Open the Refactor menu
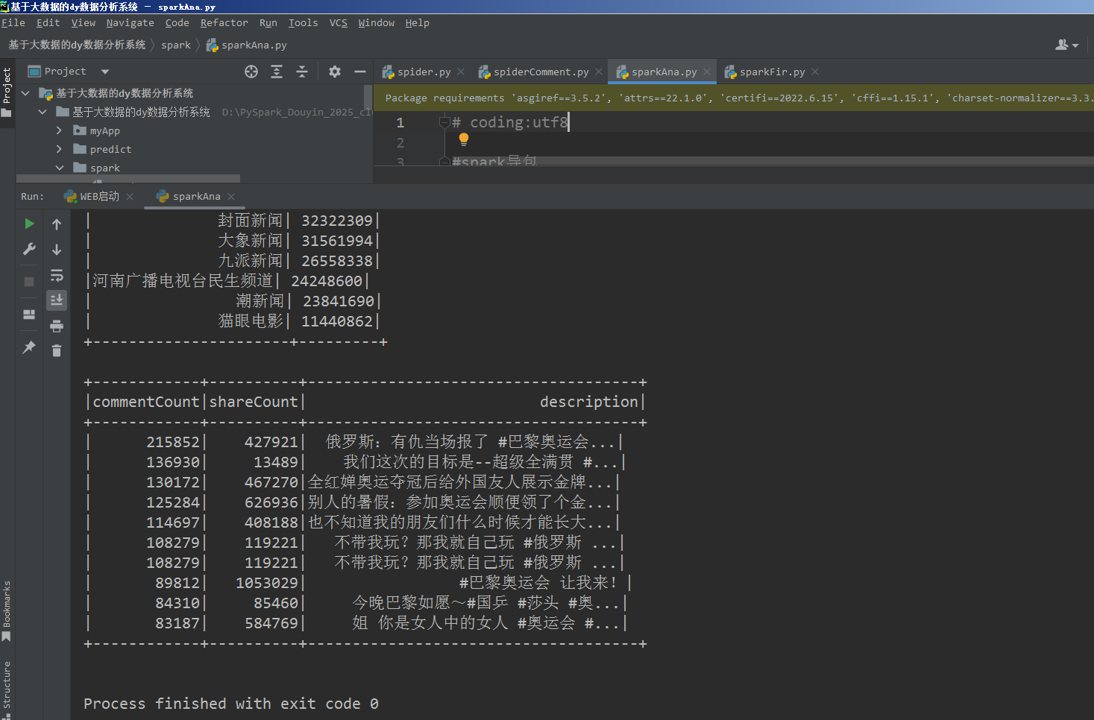Image resolution: width=1094 pixels, height=720 pixels. click(x=224, y=23)
